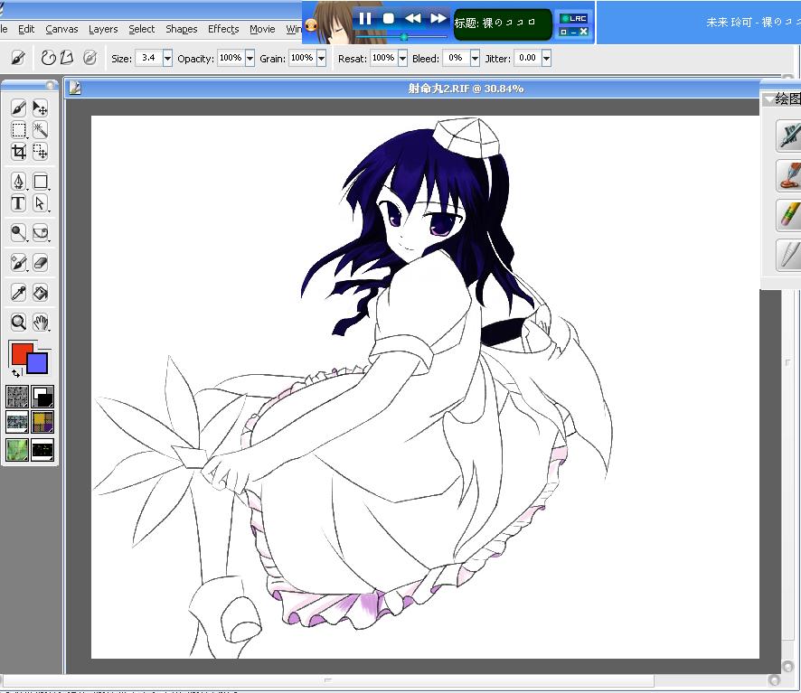Toggle the LRC lyrics button
Screen dimensions: 801x693
pos(574,18)
